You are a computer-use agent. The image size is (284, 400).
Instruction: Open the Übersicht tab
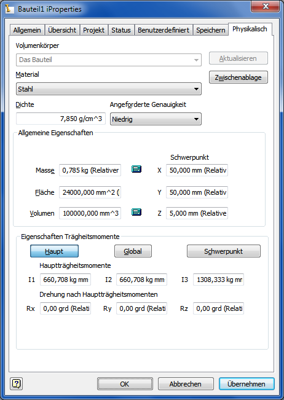(x=62, y=30)
